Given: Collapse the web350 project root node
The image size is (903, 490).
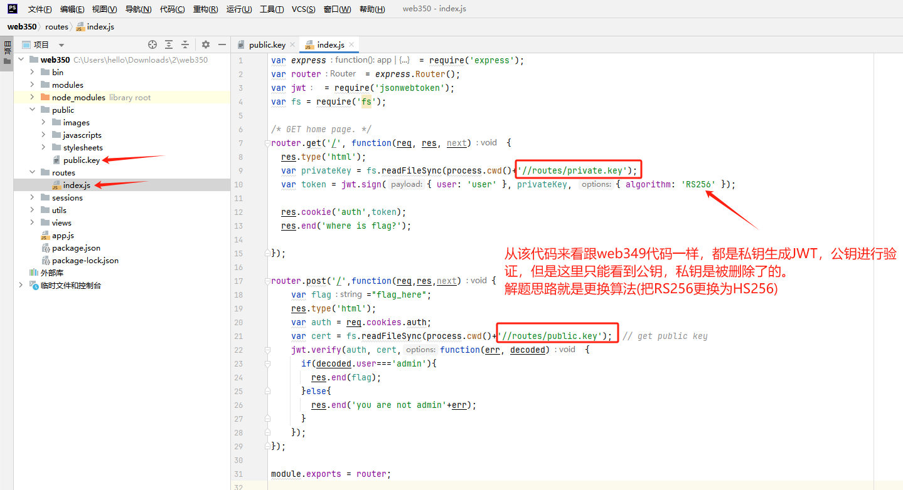Looking at the screenshot, I should 21,60.
